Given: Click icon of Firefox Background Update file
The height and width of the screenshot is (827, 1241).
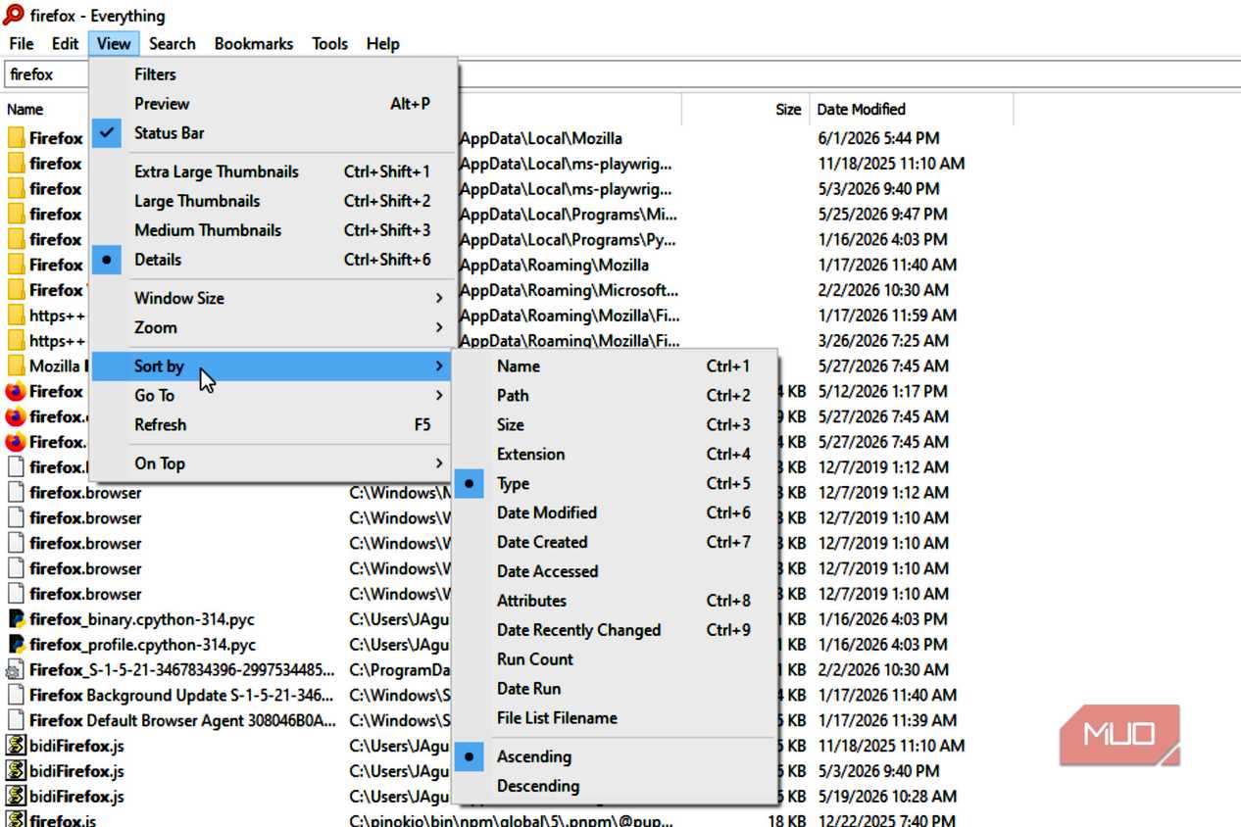Looking at the screenshot, I should pos(16,696).
